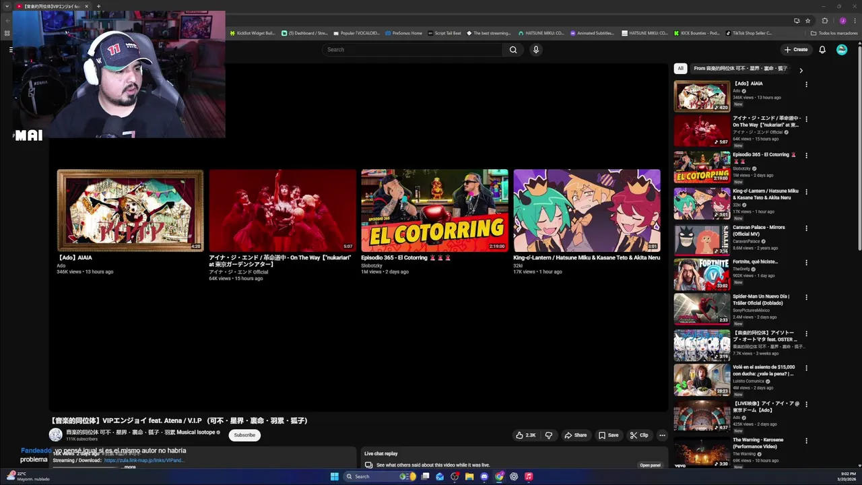
Task: Open Apple Music from the taskbar
Action: coord(529,477)
